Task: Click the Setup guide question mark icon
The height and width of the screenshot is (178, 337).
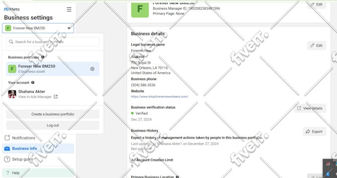Action: point(7,159)
